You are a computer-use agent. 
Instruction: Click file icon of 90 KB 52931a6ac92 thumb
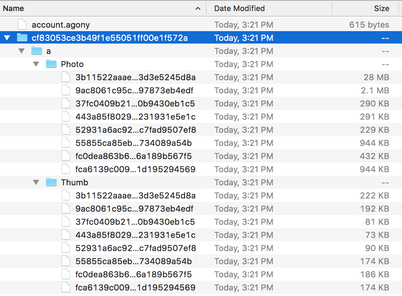point(66,248)
